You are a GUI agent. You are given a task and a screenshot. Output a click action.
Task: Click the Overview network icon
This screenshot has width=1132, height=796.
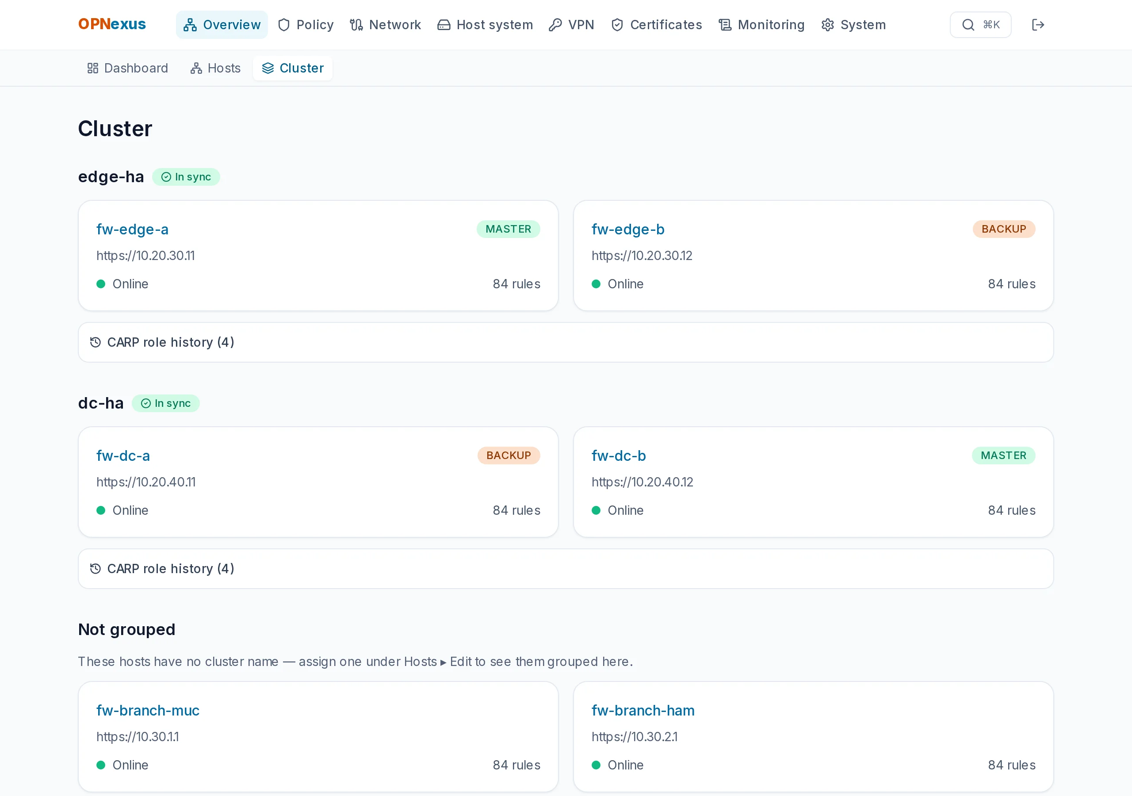tap(190, 25)
